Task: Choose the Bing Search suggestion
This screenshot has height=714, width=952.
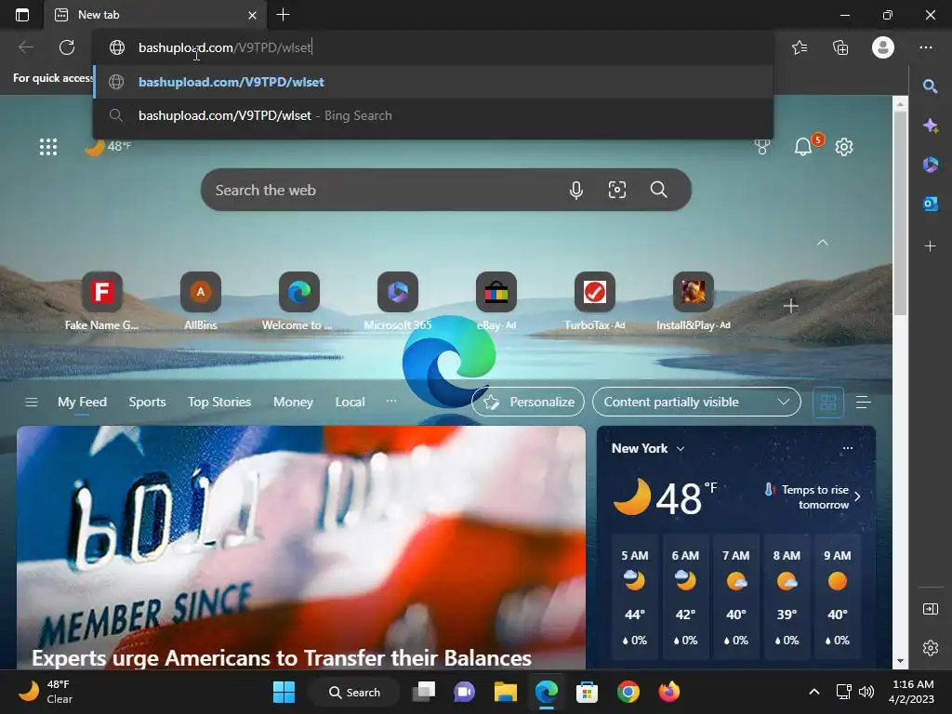Action: 433,115
